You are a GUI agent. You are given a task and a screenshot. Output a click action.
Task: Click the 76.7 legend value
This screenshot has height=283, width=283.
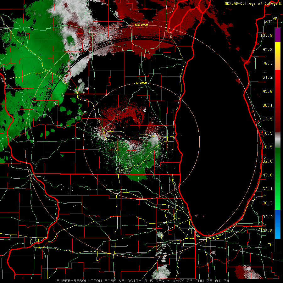pos(268,63)
